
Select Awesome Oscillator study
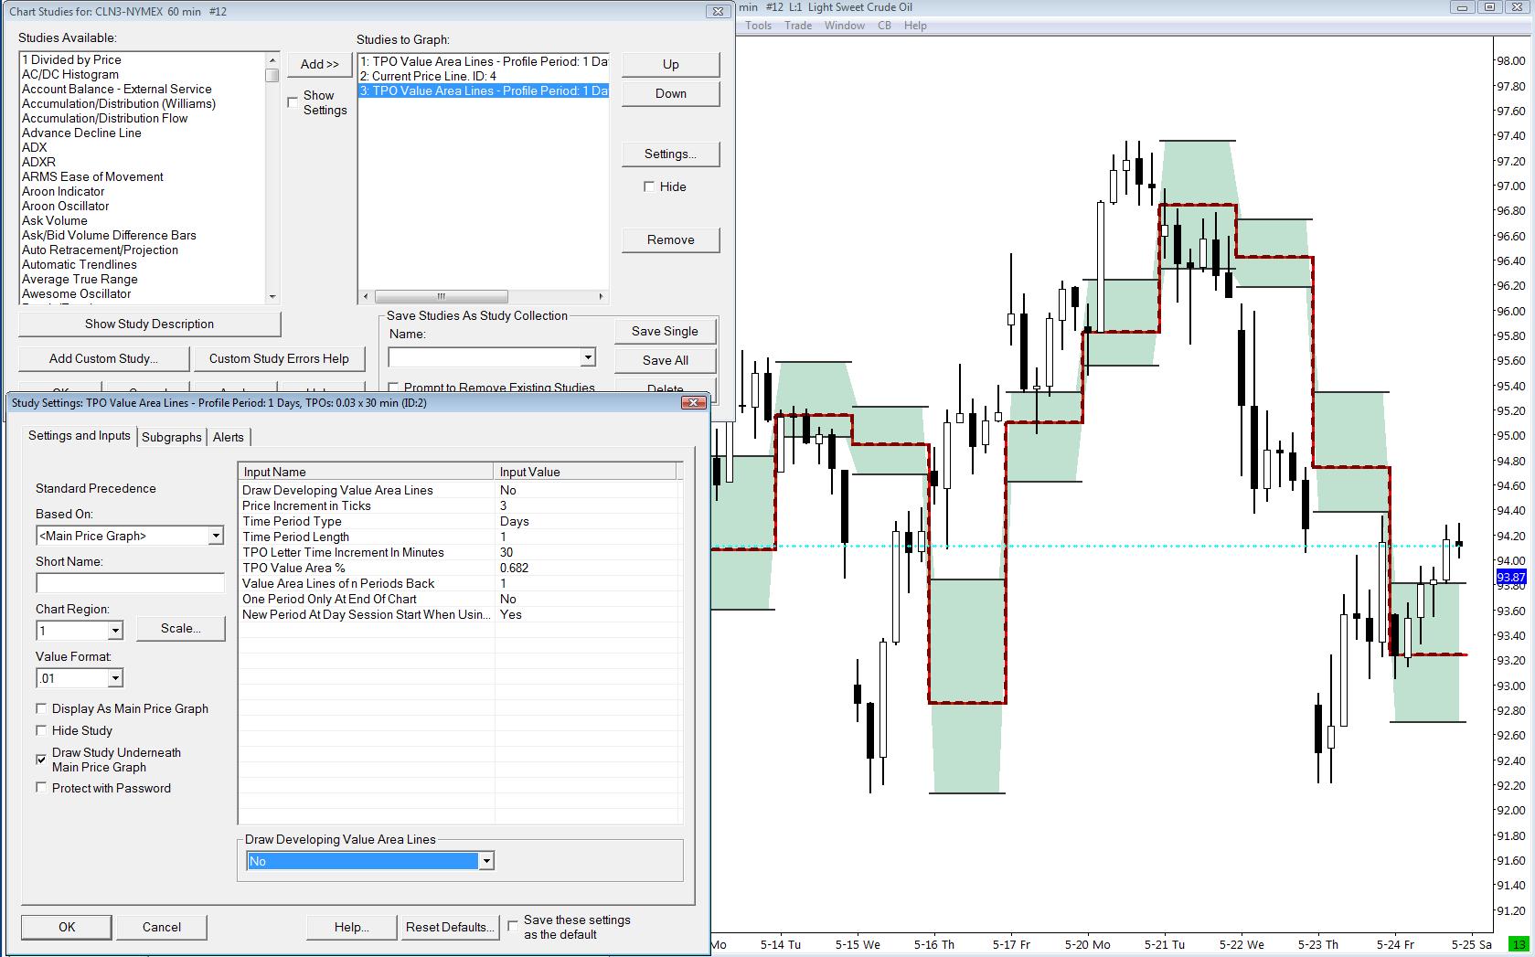coord(144,293)
